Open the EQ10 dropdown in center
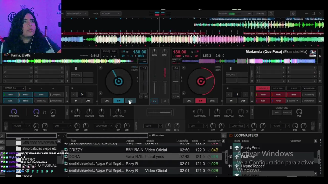 coord(153,126)
